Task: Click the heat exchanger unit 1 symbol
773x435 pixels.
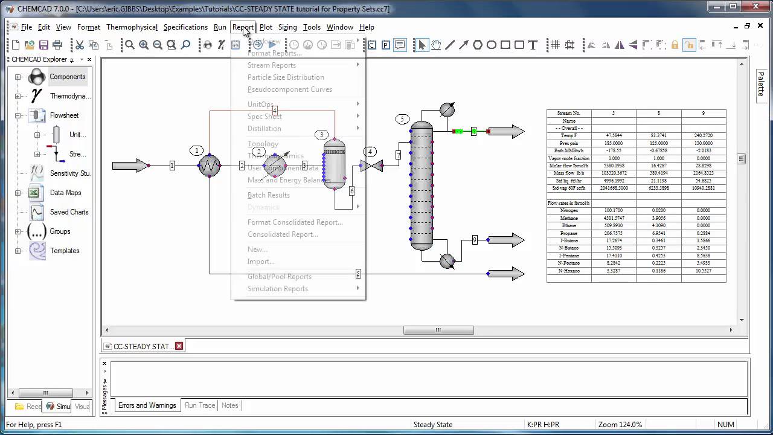Action: (x=210, y=165)
